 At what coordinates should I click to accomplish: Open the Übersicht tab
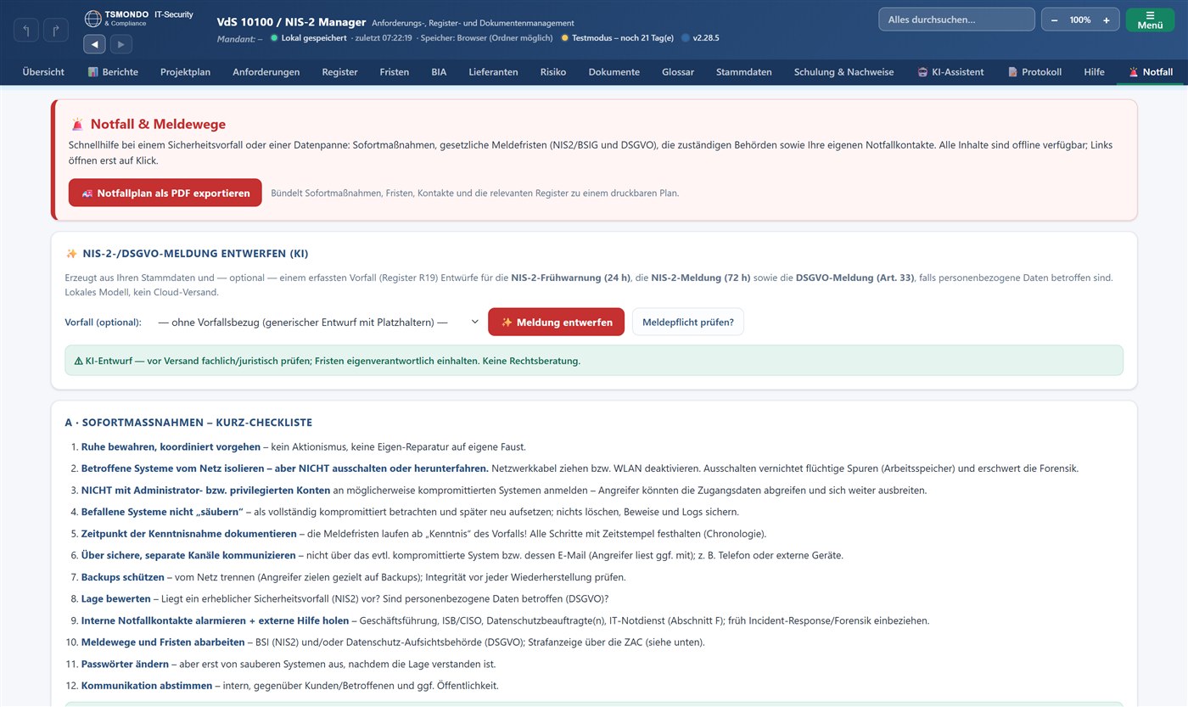pyautogui.click(x=43, y=72)
